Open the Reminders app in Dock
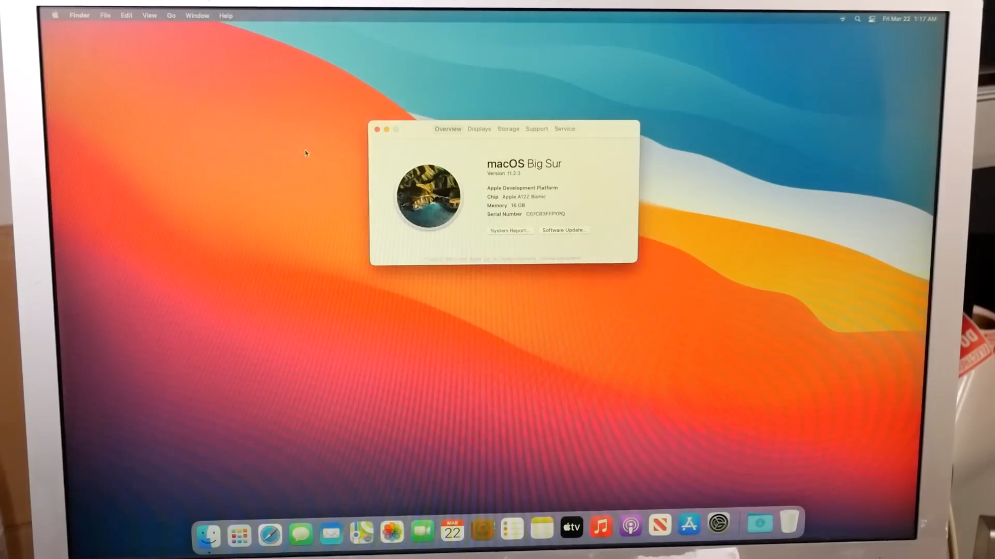This screenshot has width=995, height=559. click(x=512, y=529)
